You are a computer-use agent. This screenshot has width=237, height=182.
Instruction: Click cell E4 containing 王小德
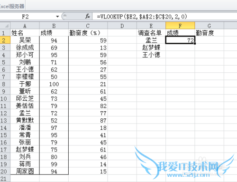coord(151,55)
